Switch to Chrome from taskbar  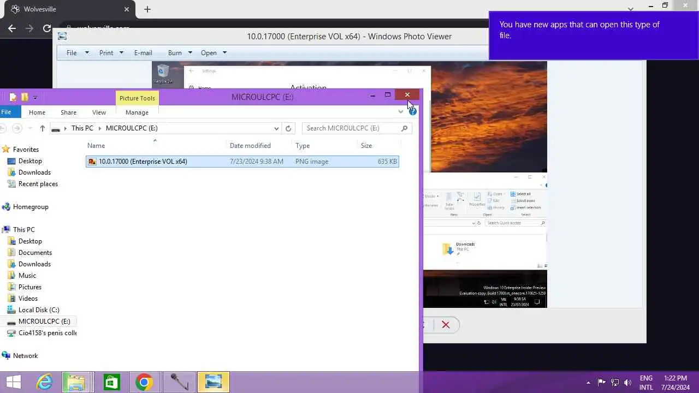[144, 382]
